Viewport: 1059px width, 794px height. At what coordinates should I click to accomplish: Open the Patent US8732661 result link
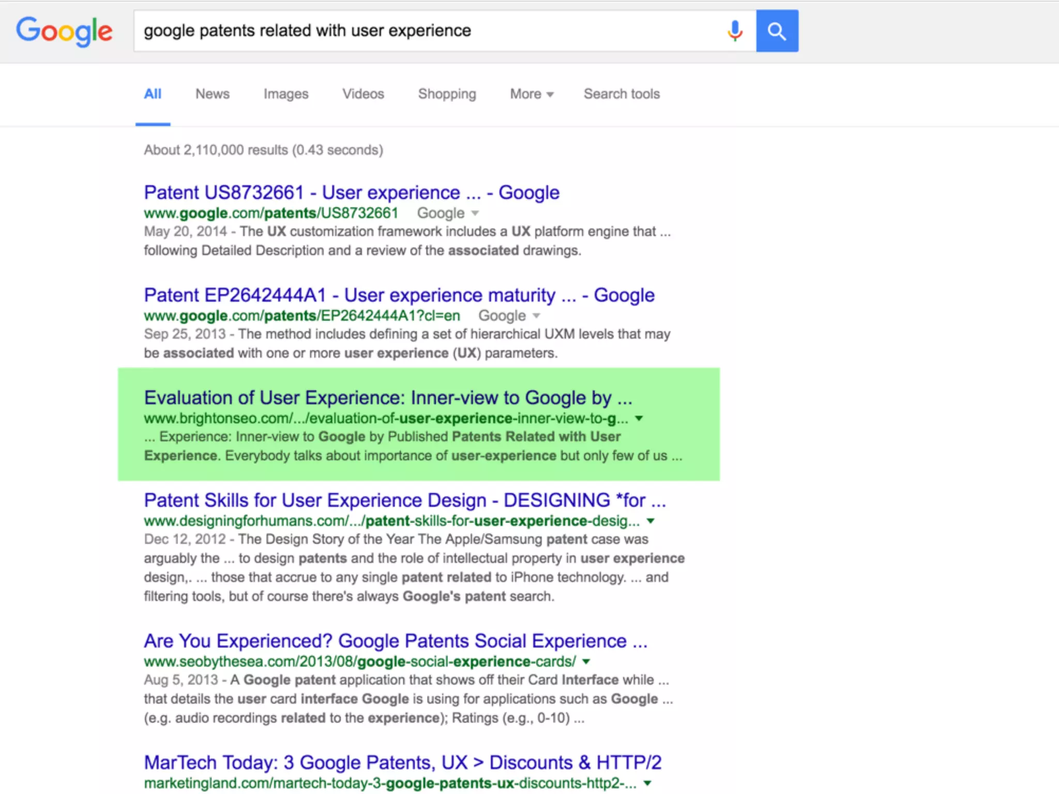(x=351, y=193)
